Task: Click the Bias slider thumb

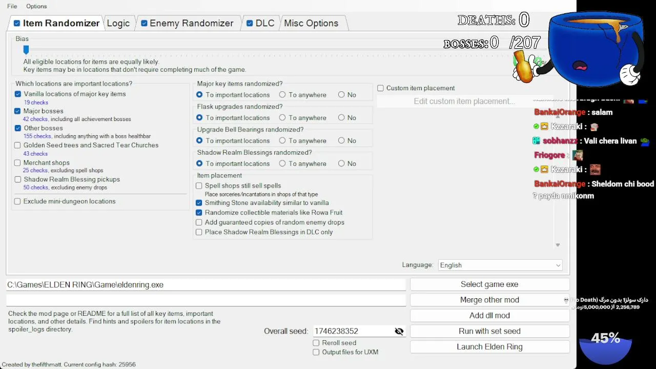Action: point(26,49)
